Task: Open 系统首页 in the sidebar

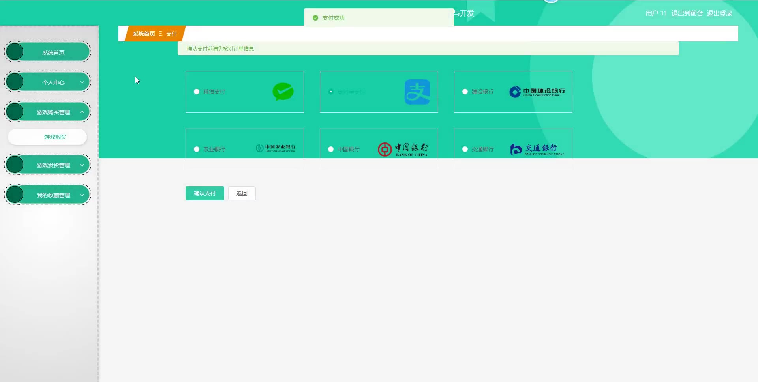Action: click(x=47, y=52)
